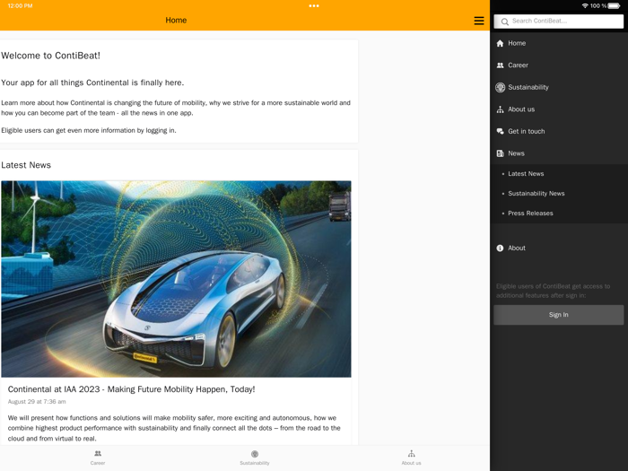Click the Home title in header bar
This screenshot has width=628, height=471.
pos(176,20)
